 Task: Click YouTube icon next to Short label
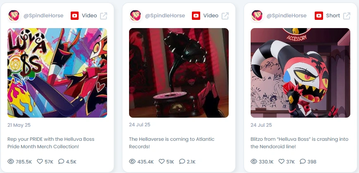(319, 16)
